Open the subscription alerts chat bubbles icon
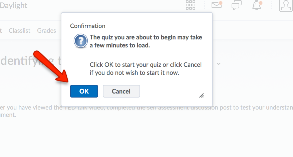 point(237,5)
